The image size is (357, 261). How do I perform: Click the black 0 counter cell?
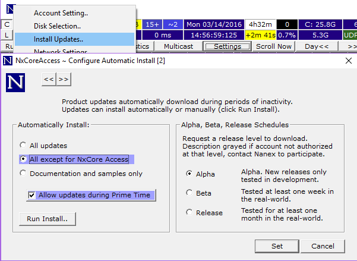pyautogui.click(x=287, y=24)
